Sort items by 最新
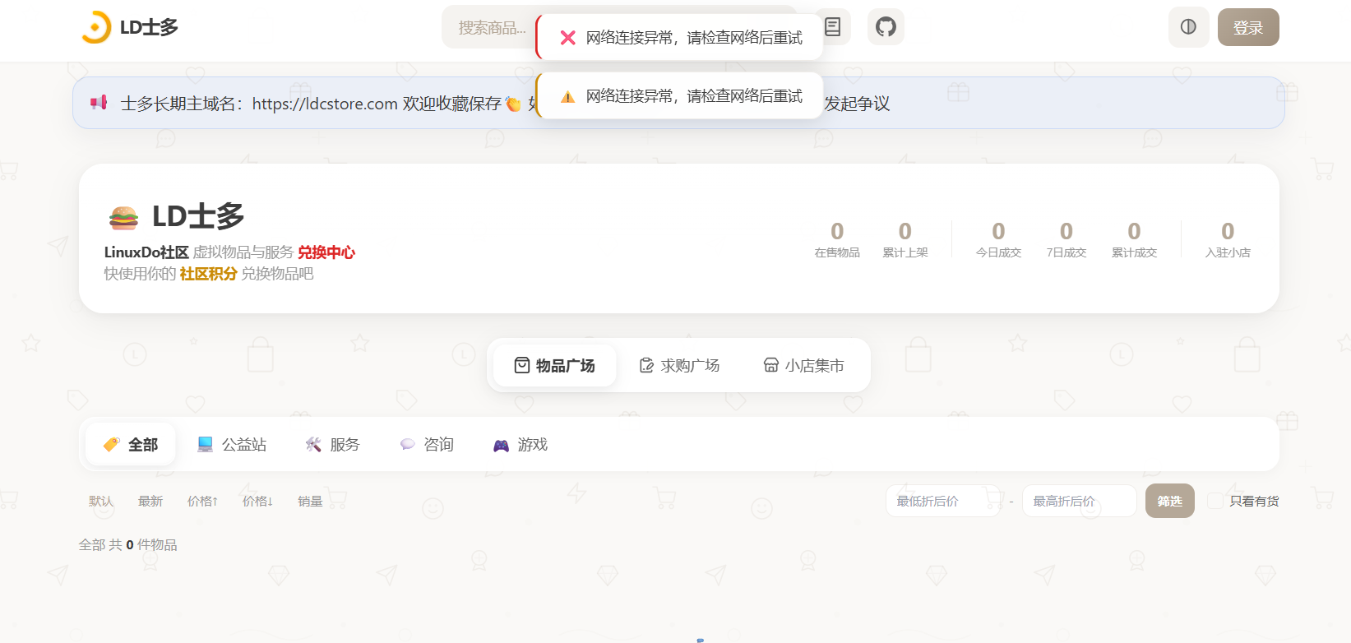 tap(150, 501)
